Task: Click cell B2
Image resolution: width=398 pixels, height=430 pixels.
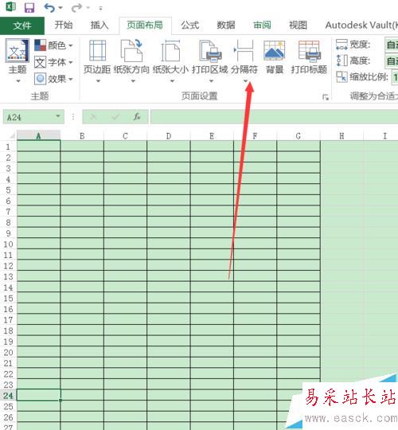Action: click(x=82, y=157)
